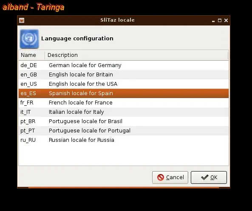Click the Cancel button
Viewport: 252px width, 211px height.
170,177
